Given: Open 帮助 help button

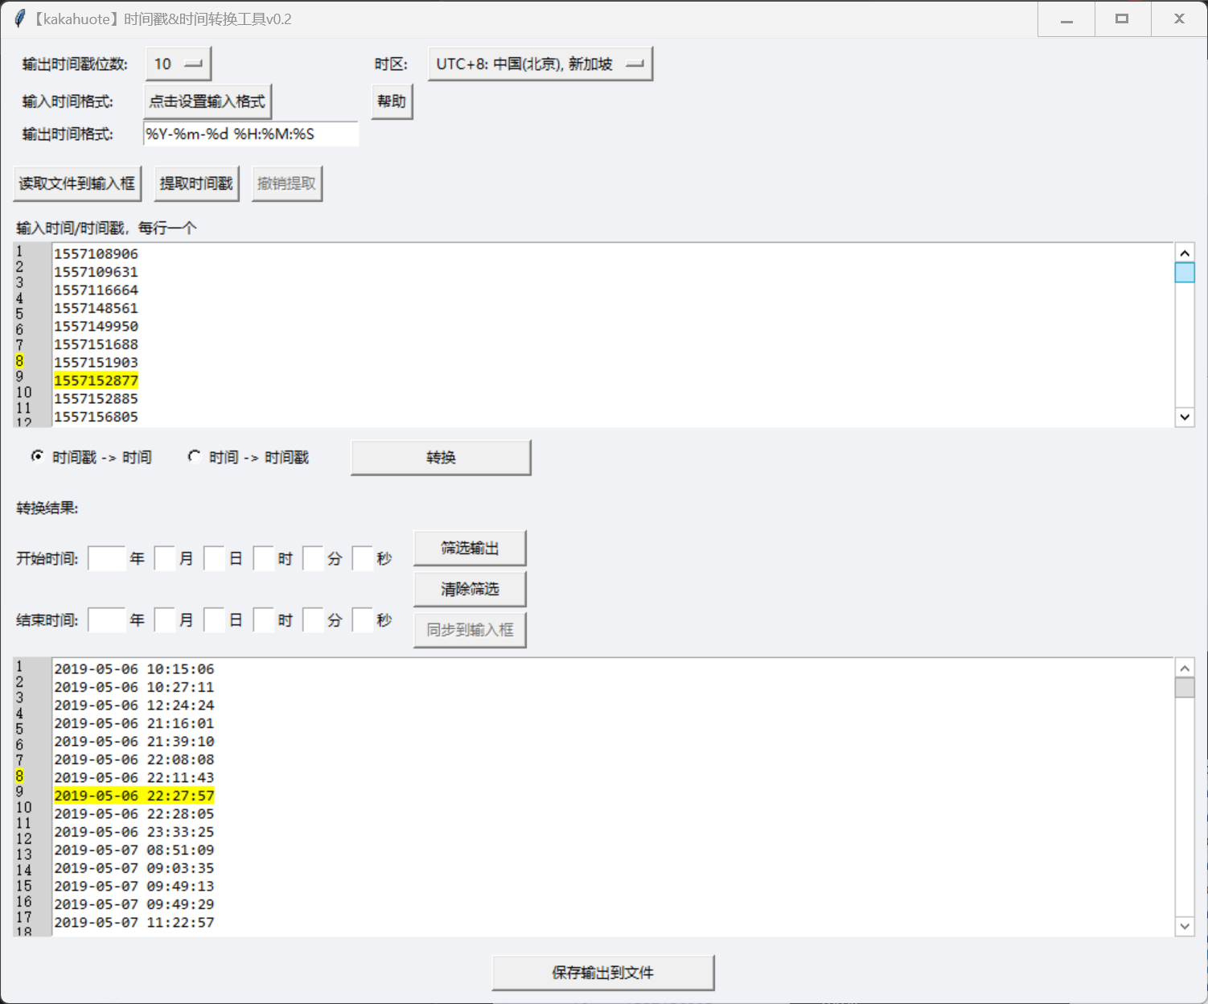Looking at the screenshot, I should [x=392, y=102].
